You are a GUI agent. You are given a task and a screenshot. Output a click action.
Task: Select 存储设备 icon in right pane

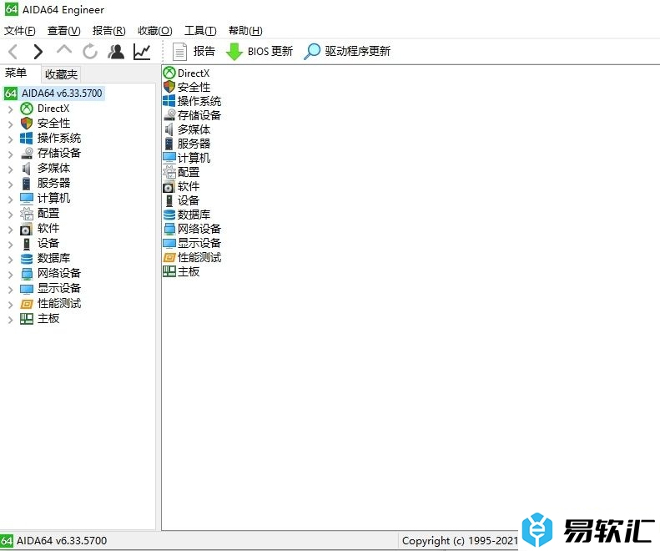(169, 115)
